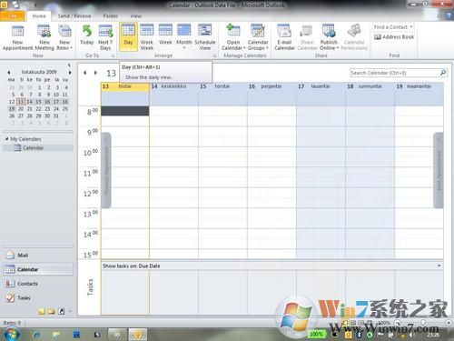Click the E-mail Calendar button

[x=284, y=37]
